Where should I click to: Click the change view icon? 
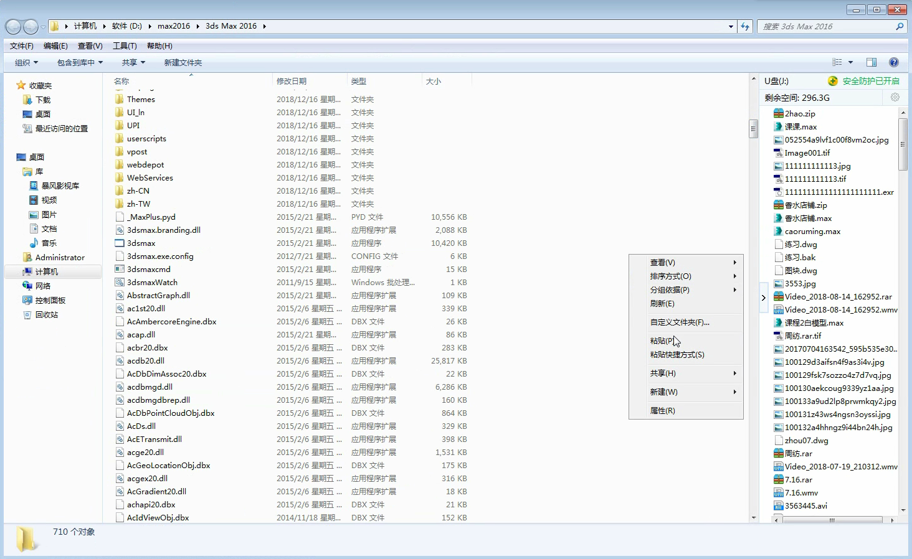pyautogui.click(x=837, y=62)
